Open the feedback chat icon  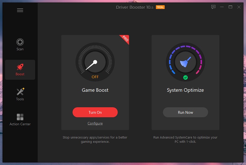213,7
